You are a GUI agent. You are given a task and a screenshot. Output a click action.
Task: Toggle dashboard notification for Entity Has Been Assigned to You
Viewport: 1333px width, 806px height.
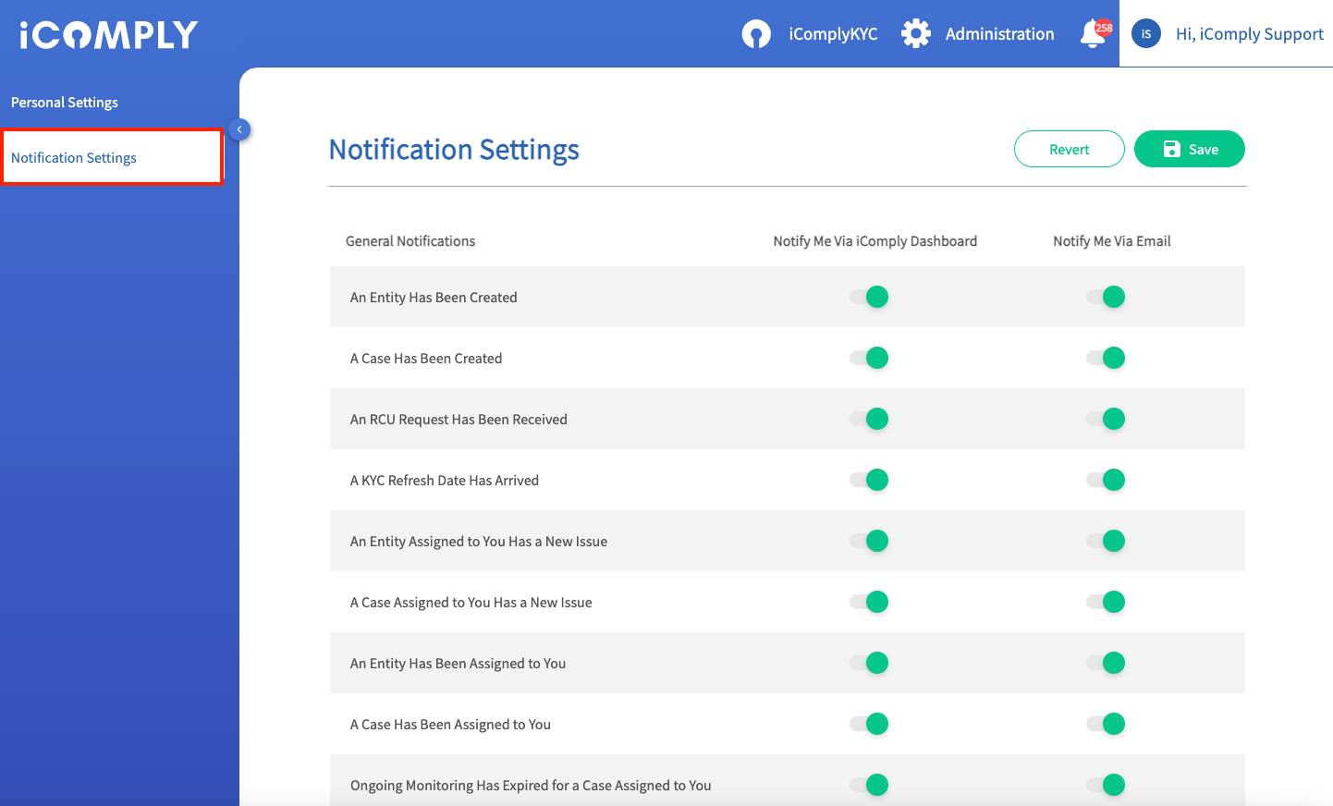pyautogui.click(x=869, y=663)
